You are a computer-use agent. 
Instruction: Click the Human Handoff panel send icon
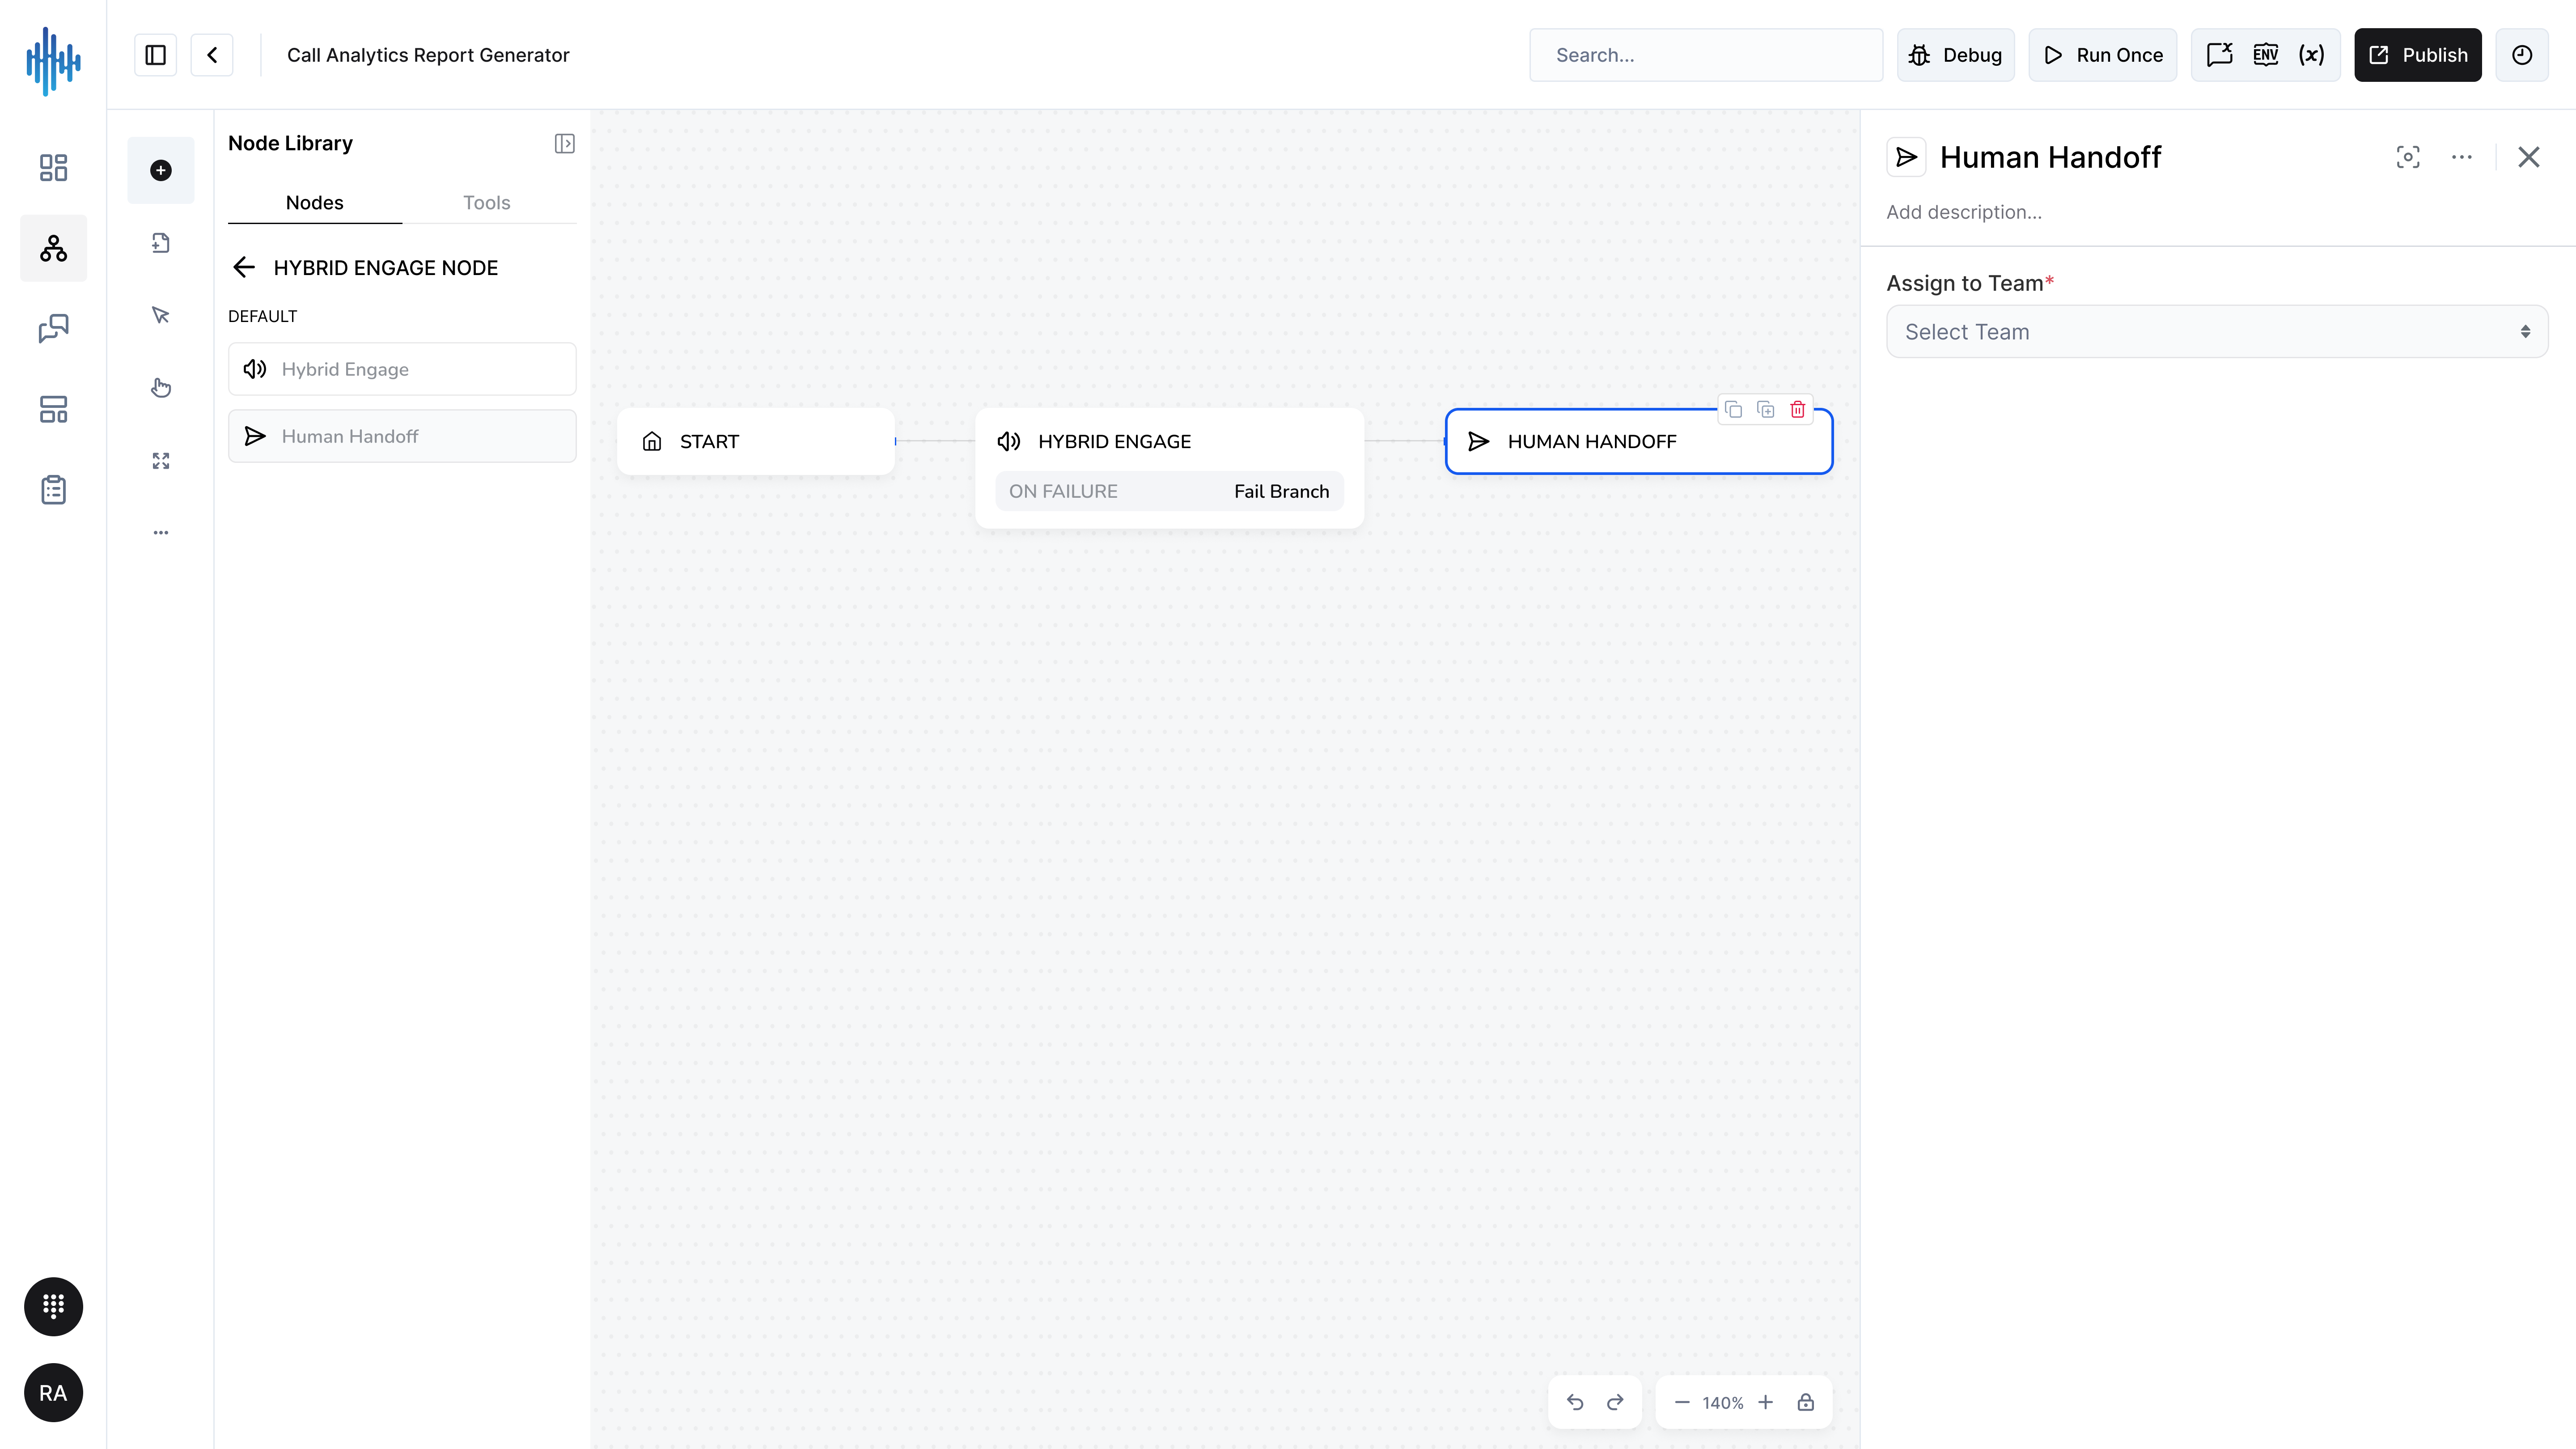pos(1906,157)
